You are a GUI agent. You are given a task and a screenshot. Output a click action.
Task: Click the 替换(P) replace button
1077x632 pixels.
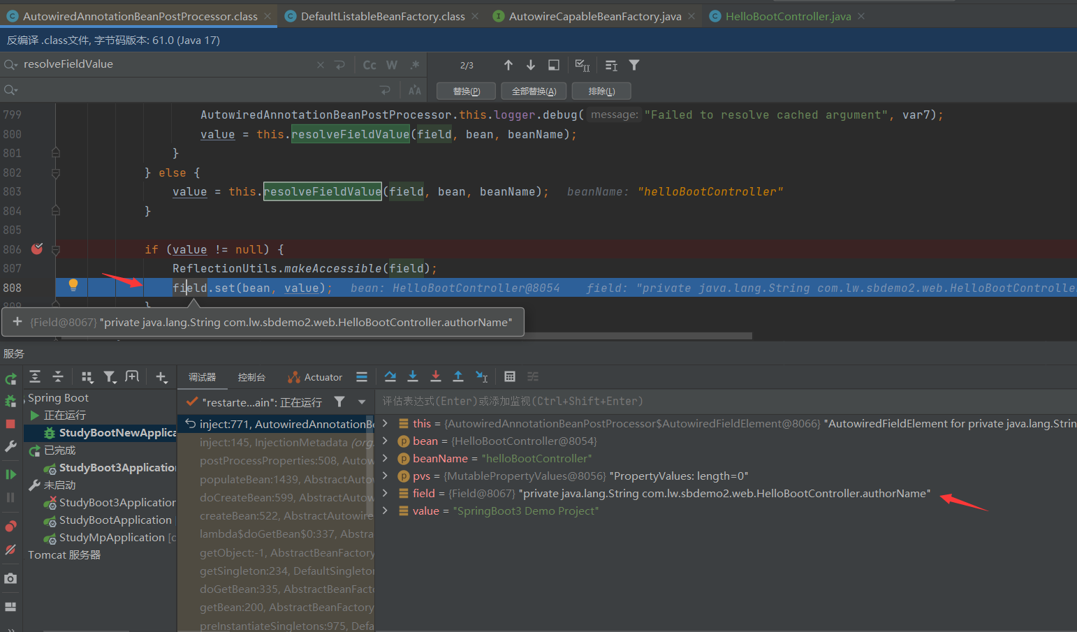tap(466, 91)
